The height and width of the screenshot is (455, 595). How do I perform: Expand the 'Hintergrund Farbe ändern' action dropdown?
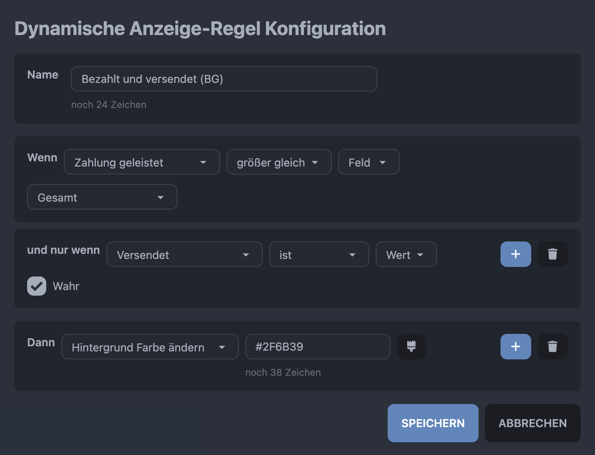150,347
